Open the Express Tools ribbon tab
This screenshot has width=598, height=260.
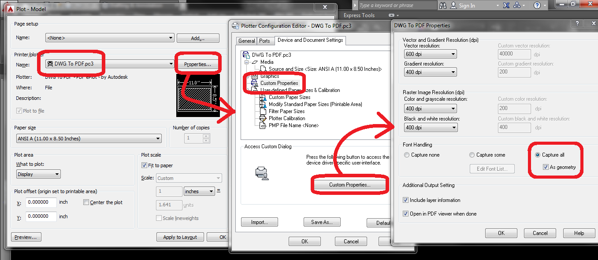359,15
